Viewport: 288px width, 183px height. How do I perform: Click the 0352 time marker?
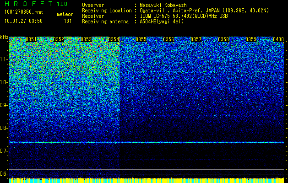pyautogui.click(x=59, y=39)
